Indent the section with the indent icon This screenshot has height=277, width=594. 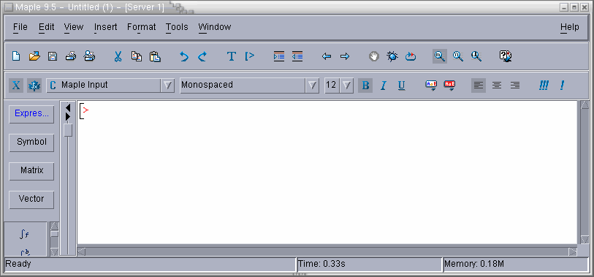click(x=279, y=56)
